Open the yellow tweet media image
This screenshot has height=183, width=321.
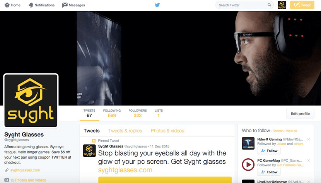165,180
